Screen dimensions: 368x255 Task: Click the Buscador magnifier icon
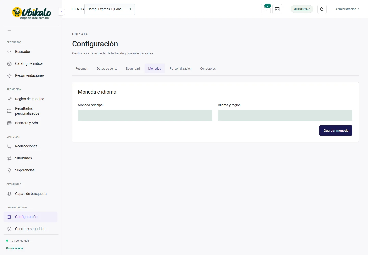click(x=9, y=52)
